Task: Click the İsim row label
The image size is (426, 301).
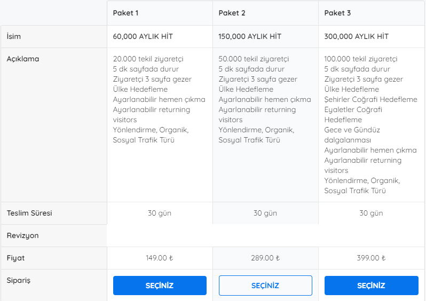Action: point(13,36)
